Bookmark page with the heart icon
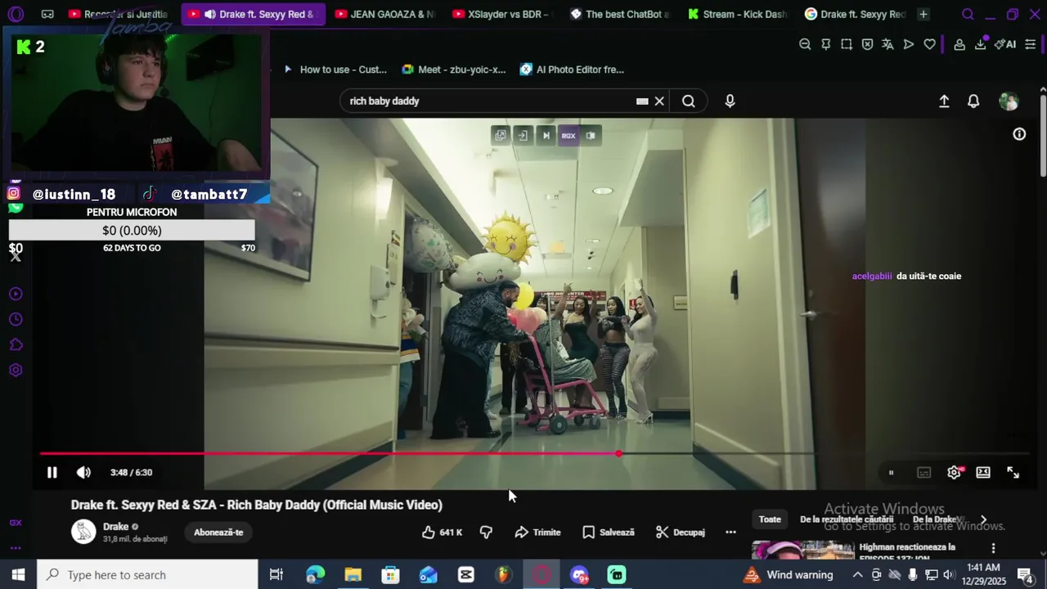Screen dimensions: 1047x589 coord(929,44)
